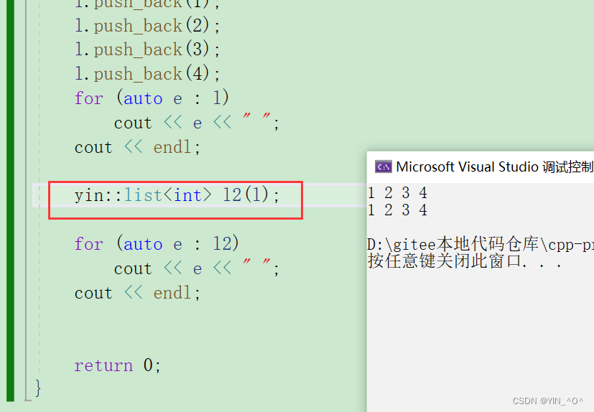Screen dimensions: 594x412
Task: Click the code line for (auto e : l)
Action: [152, 98]
